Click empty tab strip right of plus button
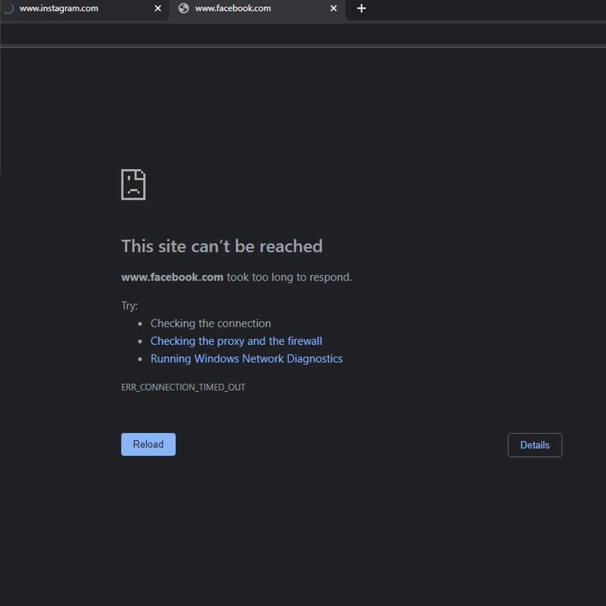The width and height of the screenshot is (606, 606). click(485, 8)
